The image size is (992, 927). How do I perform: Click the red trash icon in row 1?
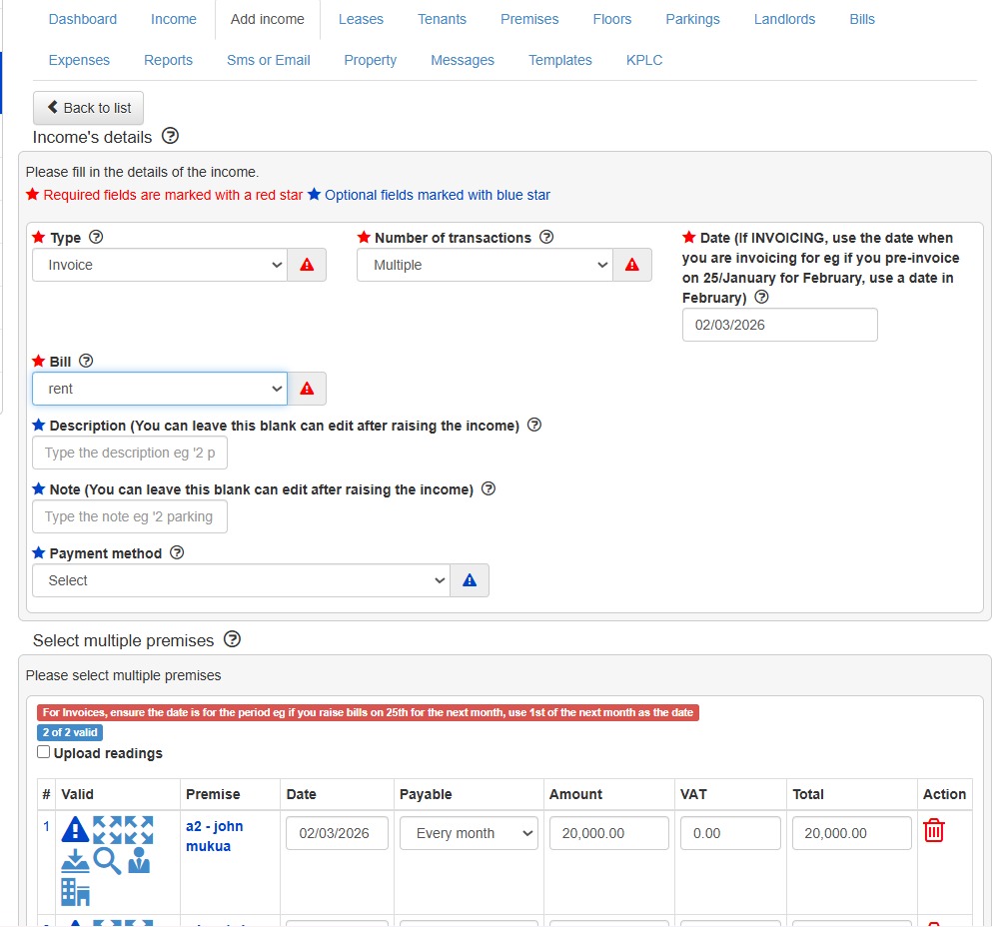[x=933, y=830]
